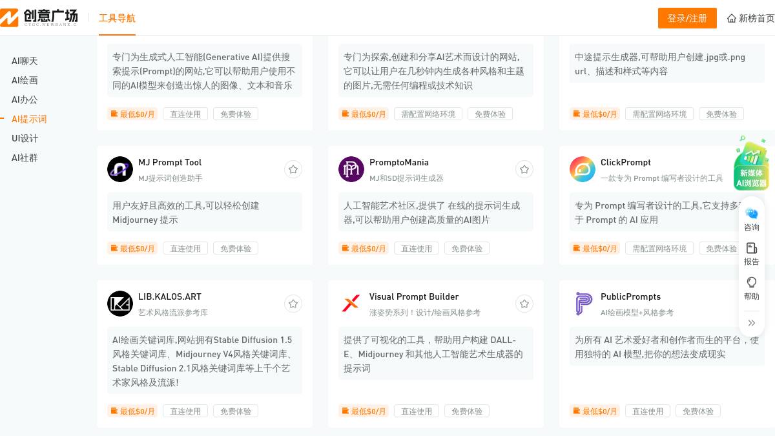This screenshot has height=436, width=775.
Task: Open the 新榜首页 link
Action: click(756, 18)
